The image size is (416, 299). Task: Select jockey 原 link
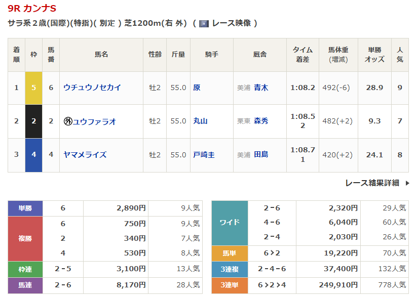point(197,88)
